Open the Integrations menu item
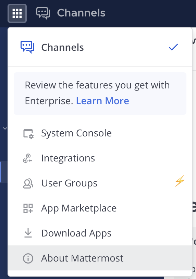 click(100, 158)
